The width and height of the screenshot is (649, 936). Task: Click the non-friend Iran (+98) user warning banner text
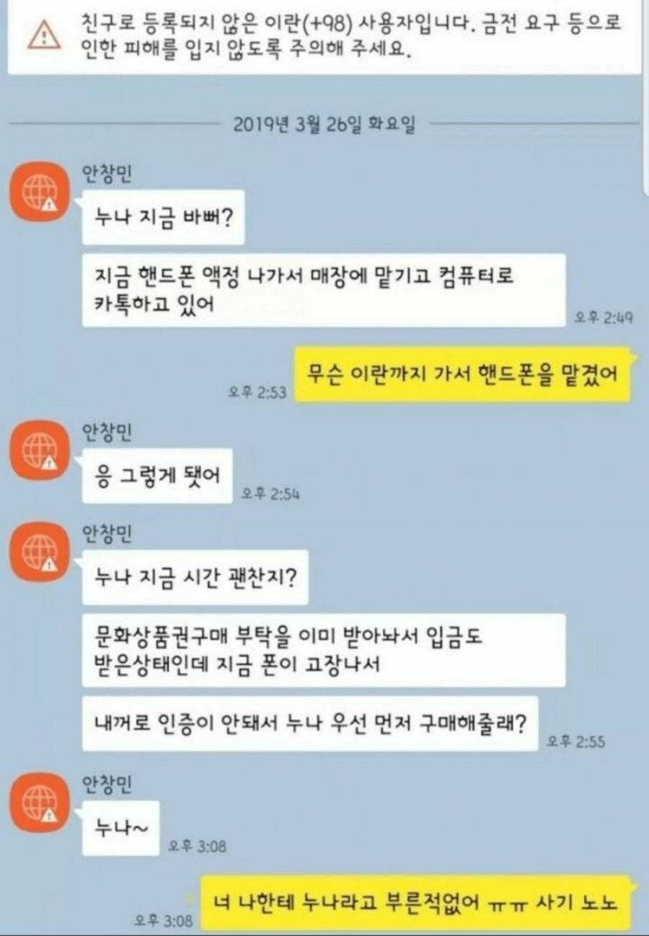(x=351, y=36)
